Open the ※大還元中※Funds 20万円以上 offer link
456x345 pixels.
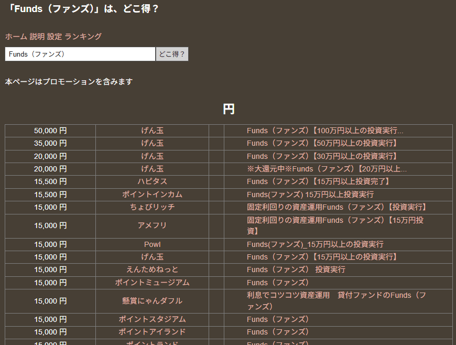pyautogui.click(x=327, y=169)
